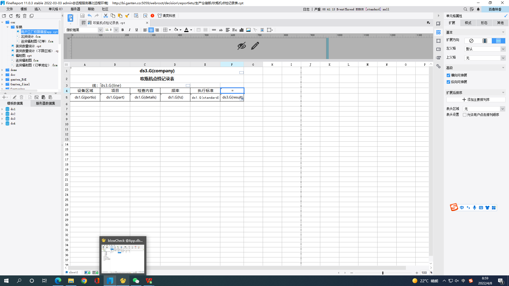Screen dimensions: 509x286
Task: Select the format painter brush
Action: pyautogui.click(x=127, y=16)
